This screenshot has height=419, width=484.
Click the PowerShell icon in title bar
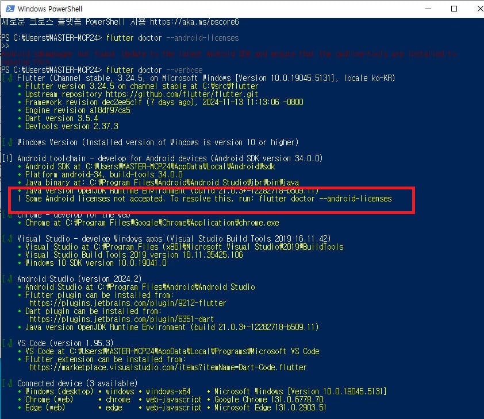(x=10, y=9)
